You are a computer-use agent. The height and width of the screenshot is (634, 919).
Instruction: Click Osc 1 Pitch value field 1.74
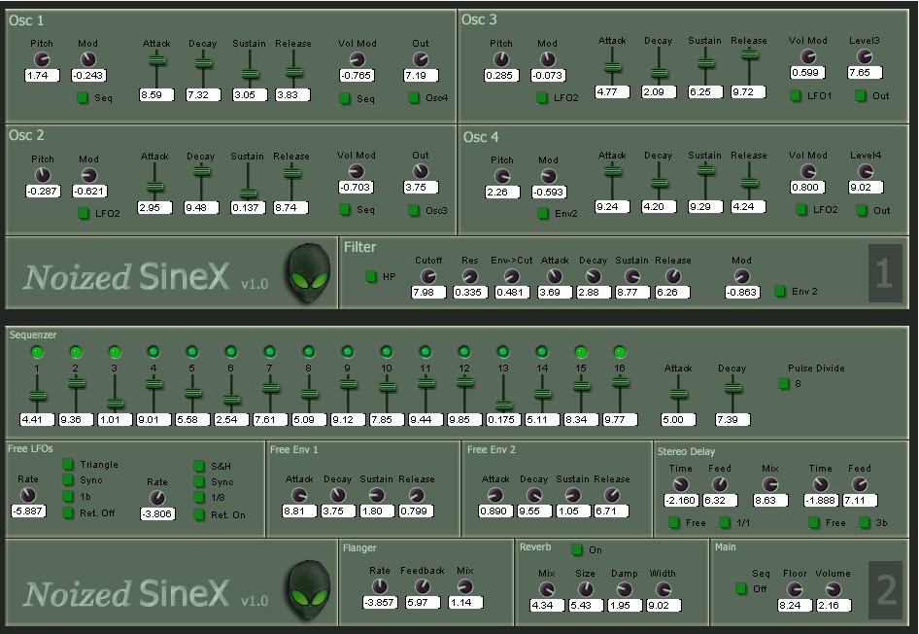tap(42, 75)
